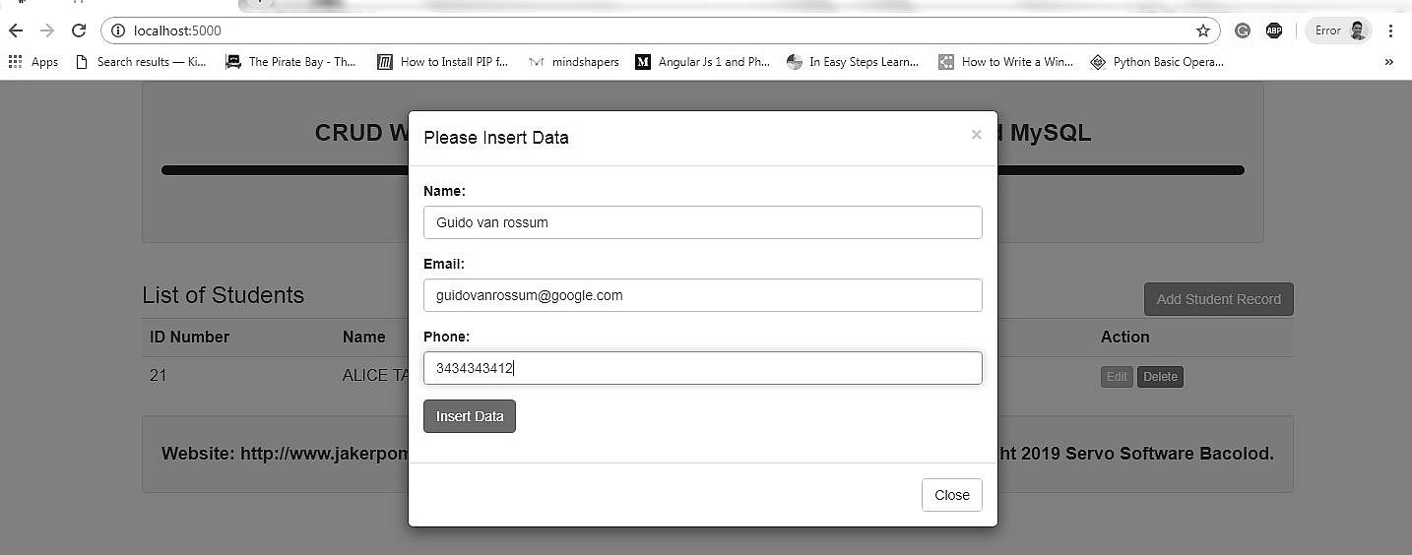This screenshot has height=555, width=1412.
Task: Open Chrome's three-dot menu
Action: (1391, 31)
